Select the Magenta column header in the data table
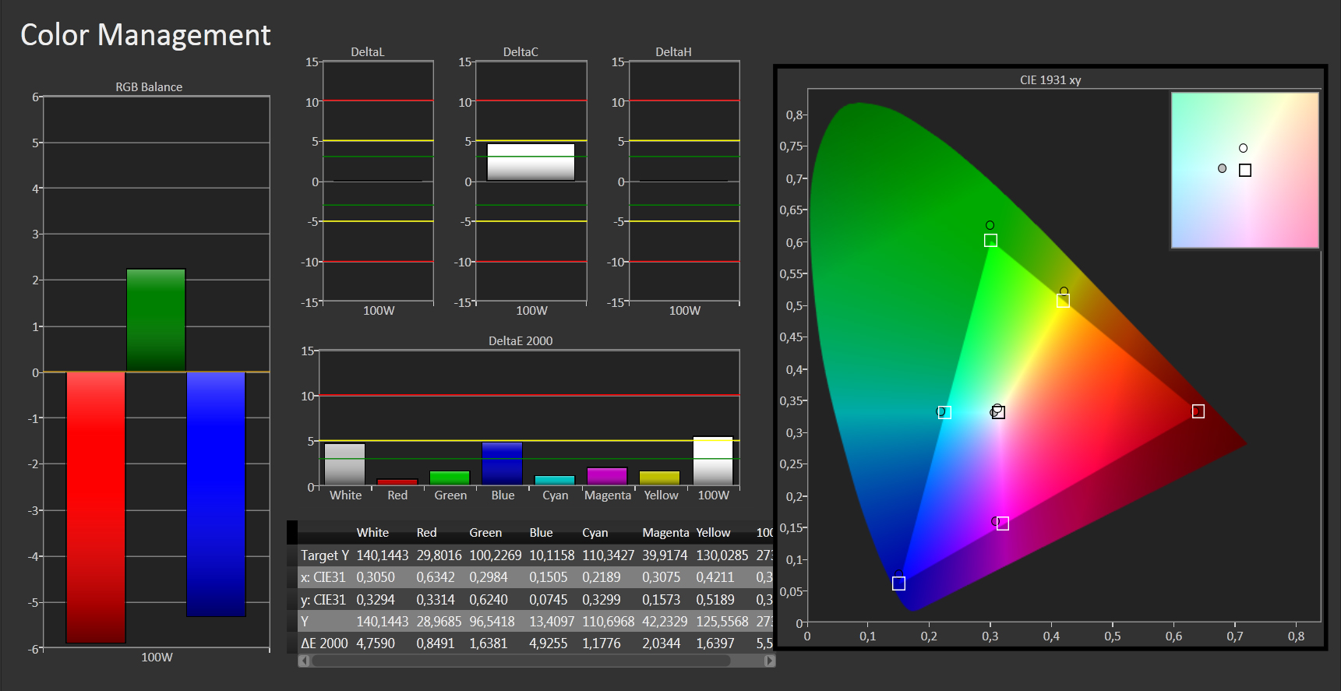1341x691 pixels. pyautogui.click(x=665, y=533)
